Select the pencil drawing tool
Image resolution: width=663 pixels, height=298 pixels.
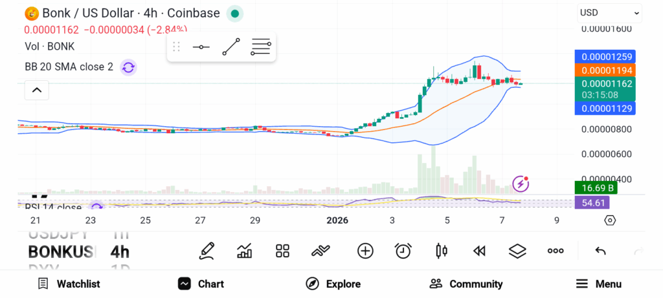pos(207,251)
